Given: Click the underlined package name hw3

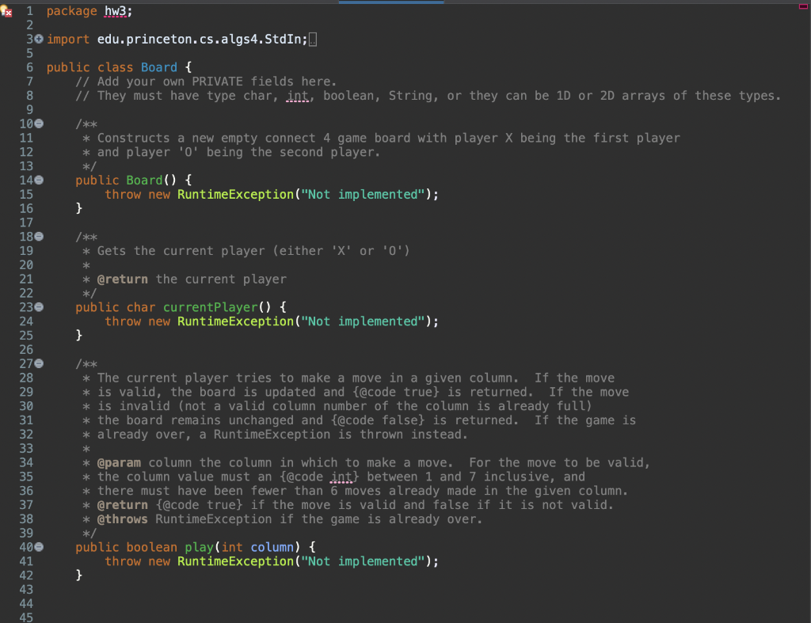Looking at the screenshot, I should click(x=117, y=11).
